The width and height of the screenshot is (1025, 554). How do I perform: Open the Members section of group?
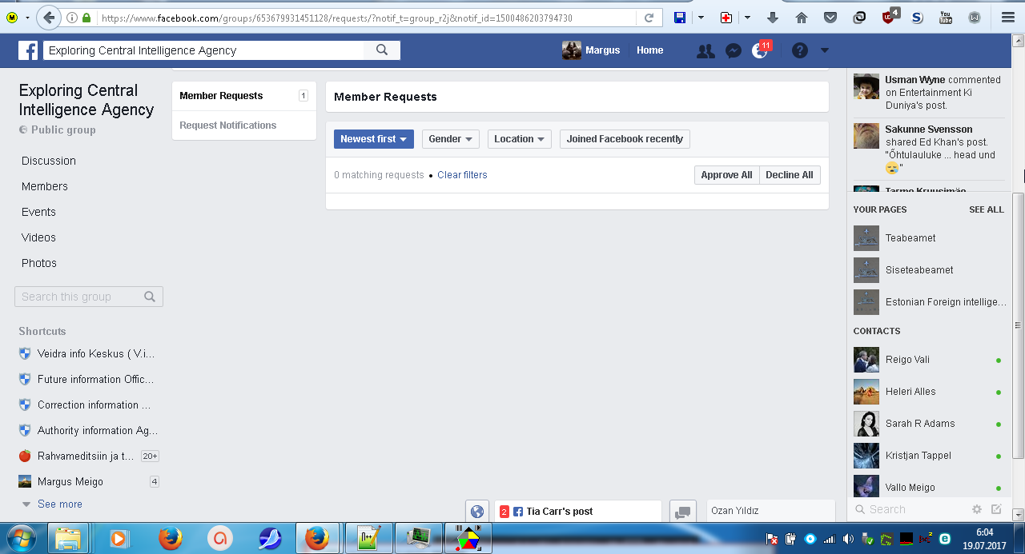tap(45, 186)
